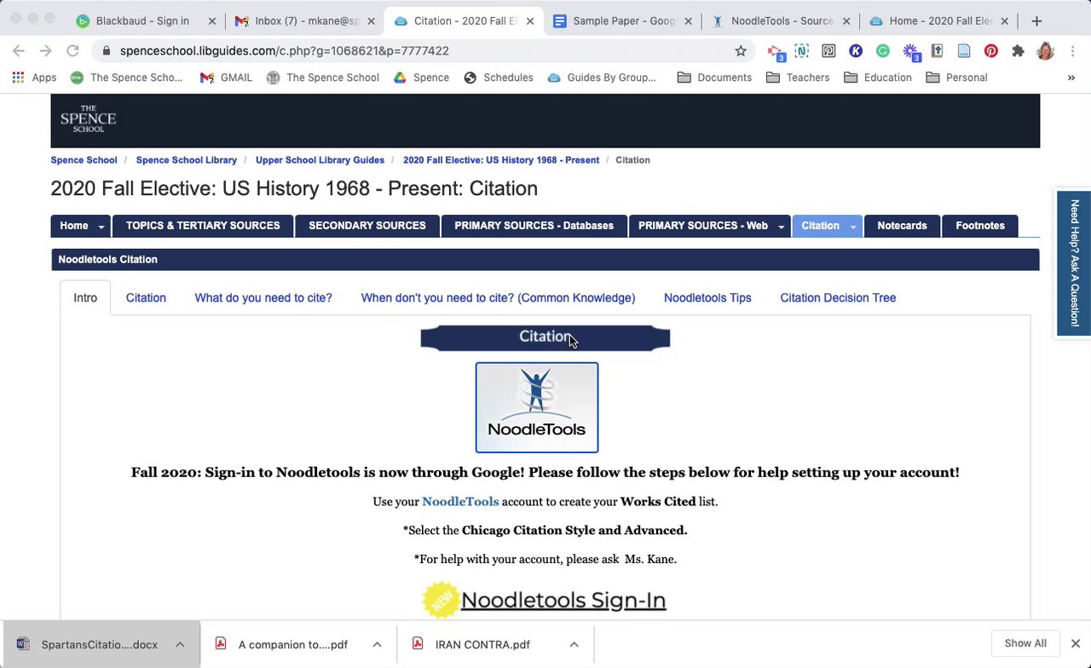Image resolution: width=1091 pixels, height=668 pixels.
Task: Click the red arrows extension with badge
Action: pyautogui.click(x=776, y=53)
